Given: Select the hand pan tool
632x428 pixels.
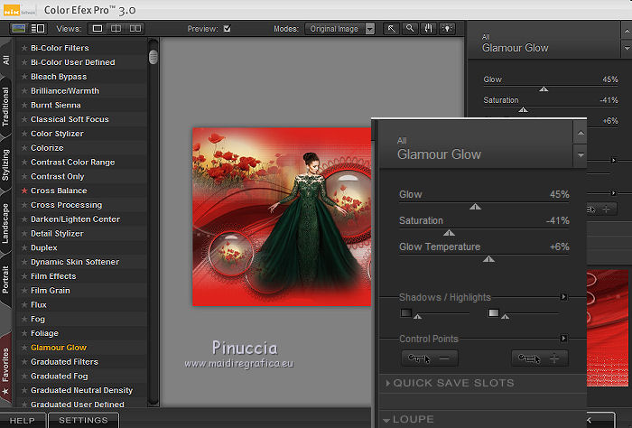Looking at the screenshot, I should click(427, 29).
